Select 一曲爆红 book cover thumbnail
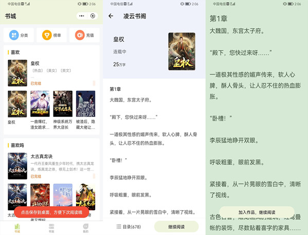The image size is (308, 235). [40, 104]
